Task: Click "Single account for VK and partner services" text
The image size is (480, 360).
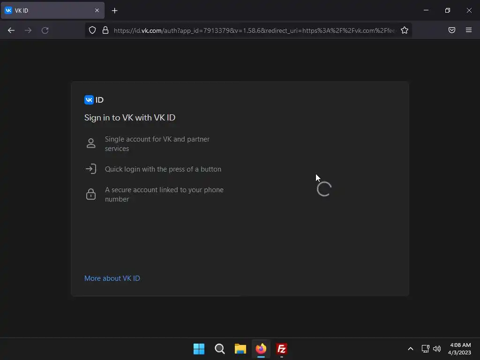Action: click(157, 143)
